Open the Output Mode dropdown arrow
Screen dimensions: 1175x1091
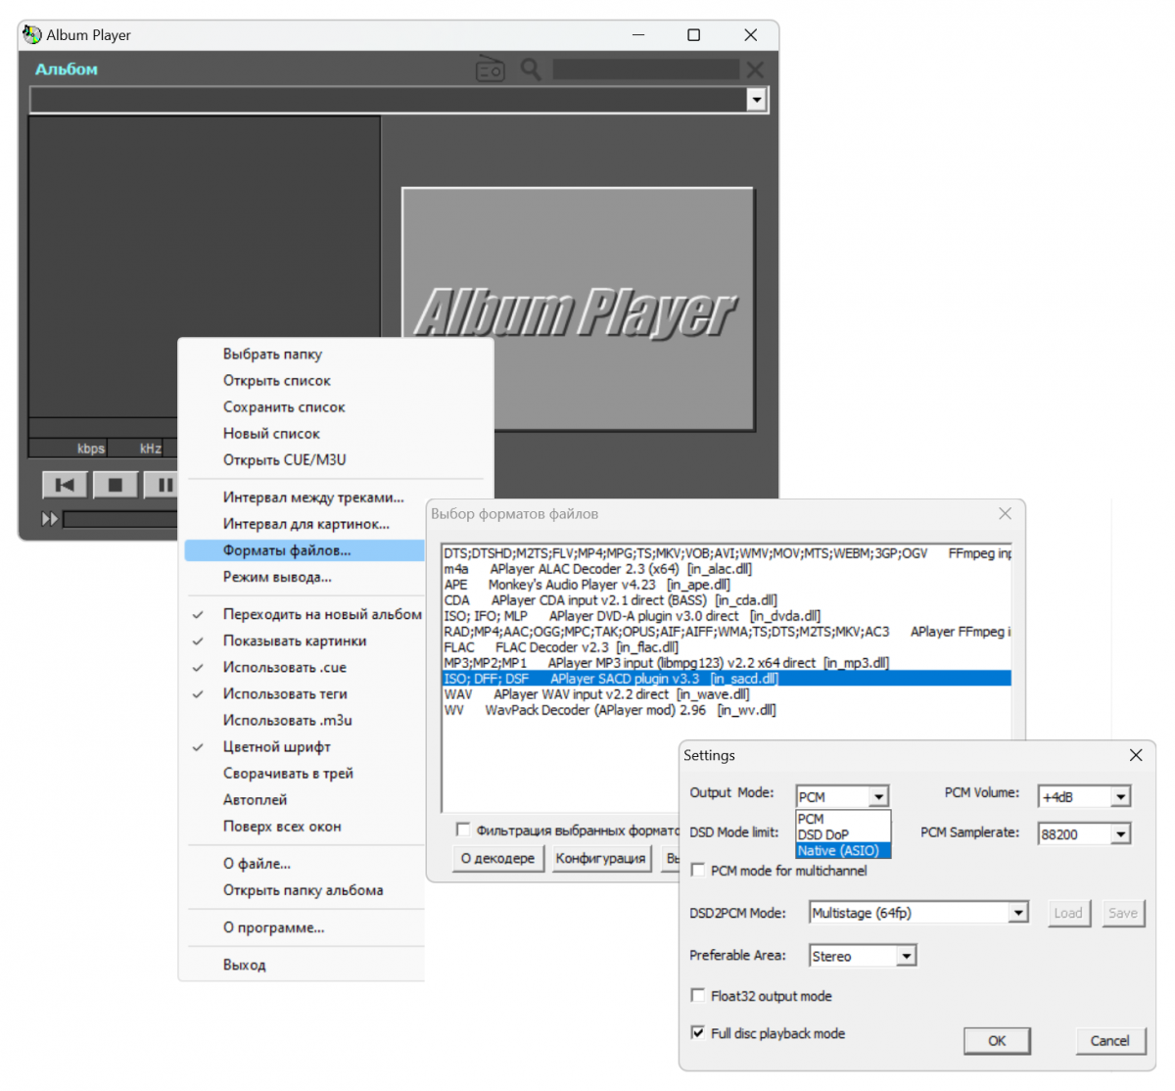(x=879, y=796)
